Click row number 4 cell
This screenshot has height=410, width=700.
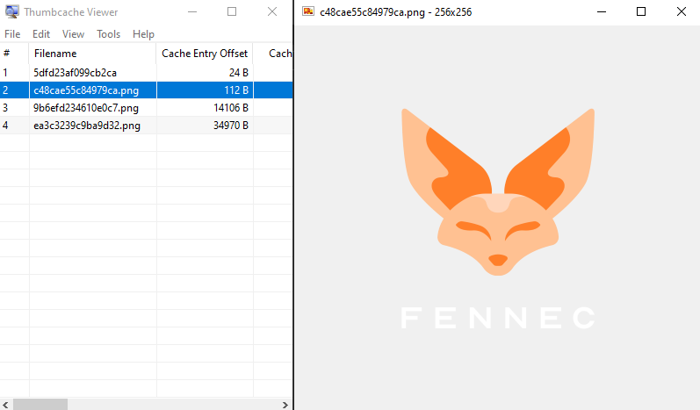click(x=14, y=126)
